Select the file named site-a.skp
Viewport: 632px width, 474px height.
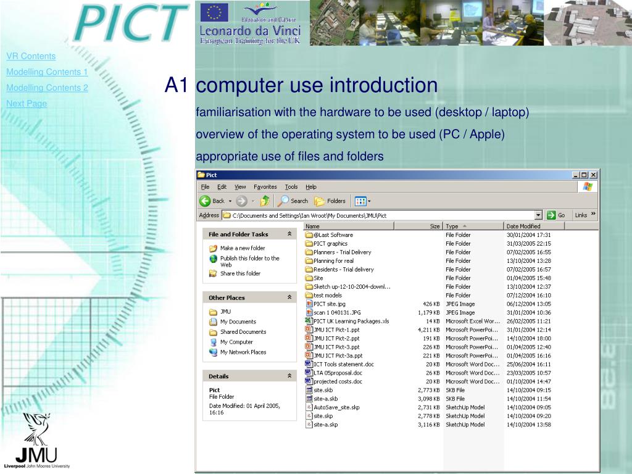(x=326, y=425)
